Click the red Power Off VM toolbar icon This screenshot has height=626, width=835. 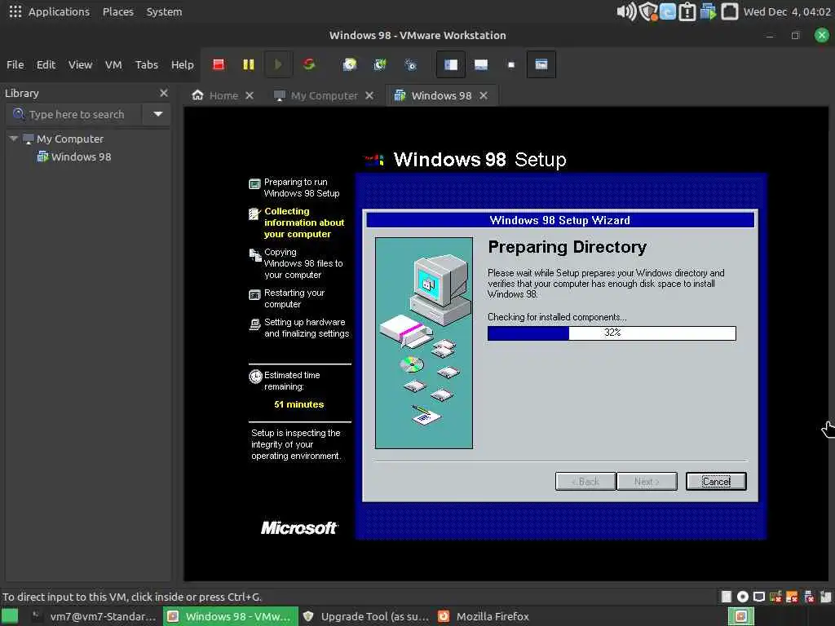(219, 64)
